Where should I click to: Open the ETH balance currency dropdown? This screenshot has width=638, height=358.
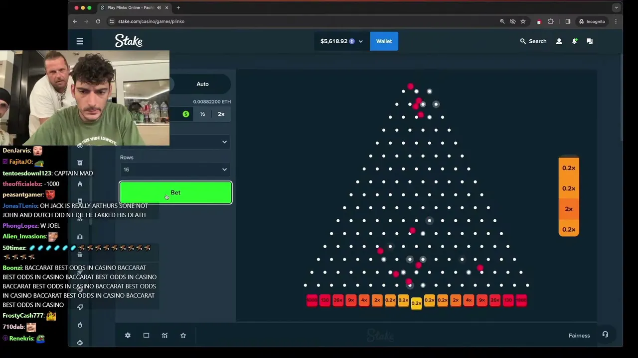(x=341, y=41)
